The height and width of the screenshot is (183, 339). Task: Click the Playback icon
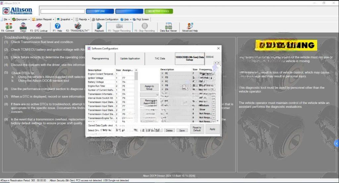[99, 27]
